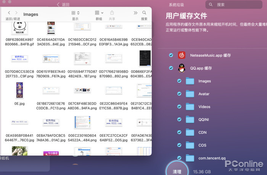Image resolution: width=267 pixels, height=175 pixels.
Task: Select file 0EBA79AFDCBC5...01AC.jpg
Action: coord(51,138)
